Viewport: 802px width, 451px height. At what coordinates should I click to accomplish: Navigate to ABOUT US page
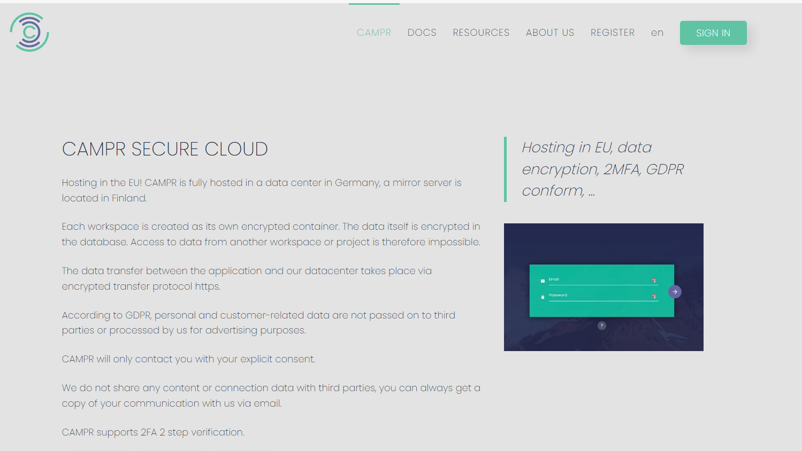pos(549,33)
